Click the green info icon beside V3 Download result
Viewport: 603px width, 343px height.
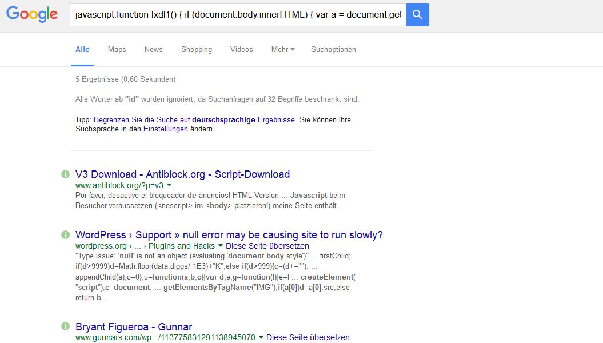(65, 174)
